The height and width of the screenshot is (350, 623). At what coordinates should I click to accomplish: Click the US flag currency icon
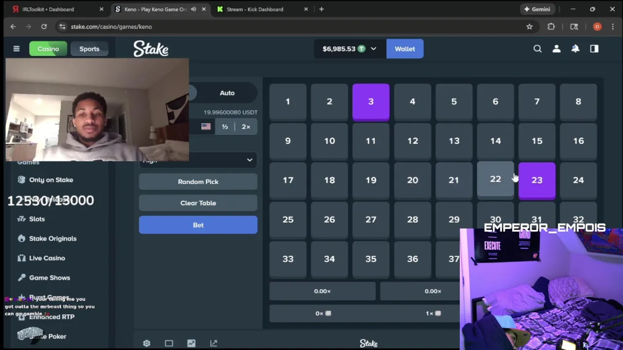click(206, 126)
